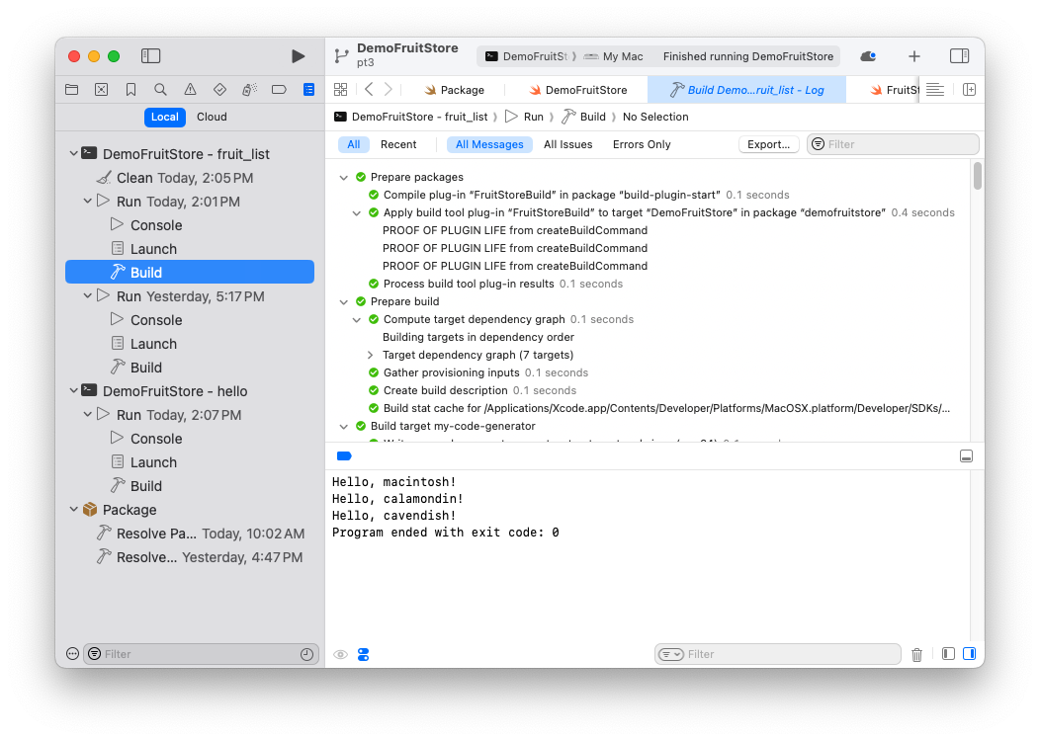Open the Issue navigator warning icon
1040x741 pixels.
pyautogui.click(x=191, y=90)
